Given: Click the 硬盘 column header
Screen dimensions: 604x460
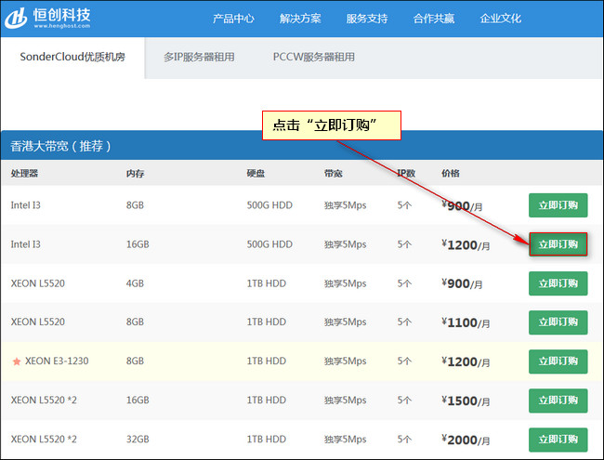Looking at the screenshot, I should (256, 174).
